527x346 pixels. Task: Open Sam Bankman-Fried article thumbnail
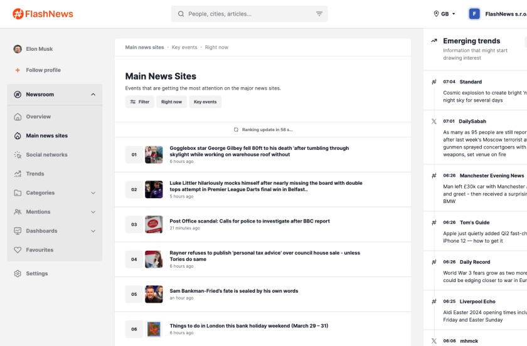tap(154, 294)
